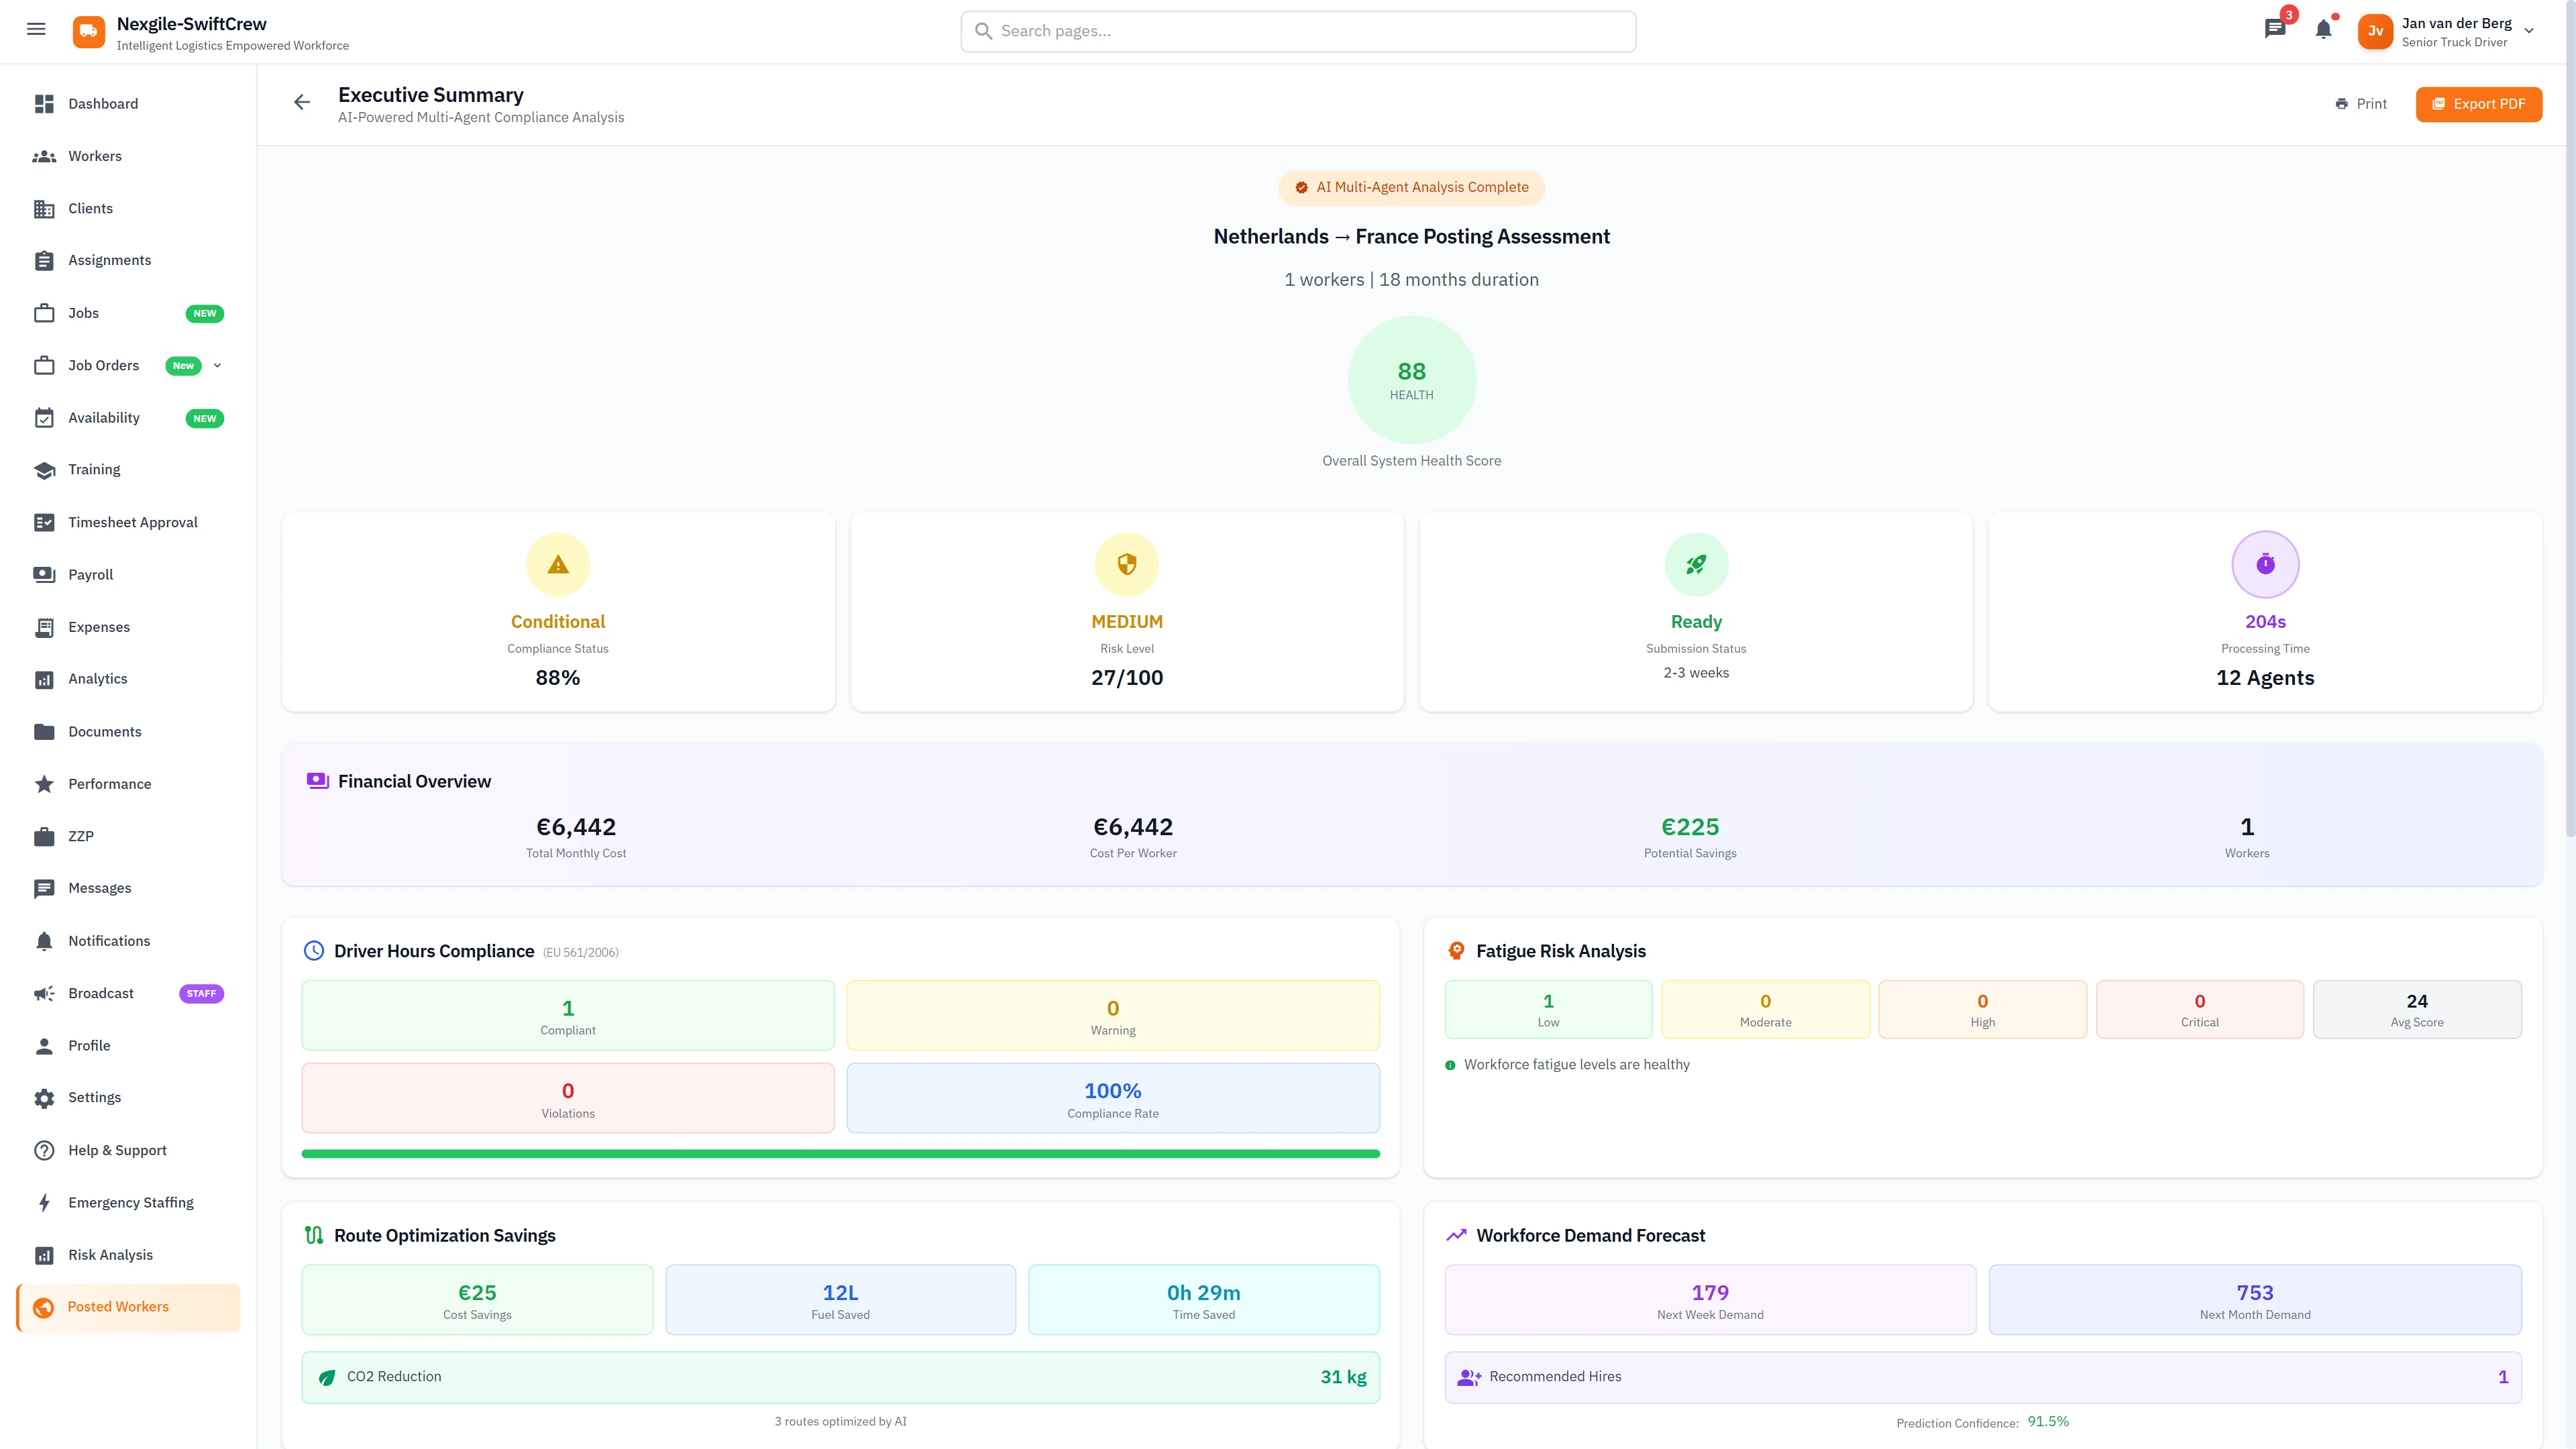Open Timesheet Approval in sidebar
Image resolution: width=2576 pixels, height=1449 pixels.
point(132,522)
